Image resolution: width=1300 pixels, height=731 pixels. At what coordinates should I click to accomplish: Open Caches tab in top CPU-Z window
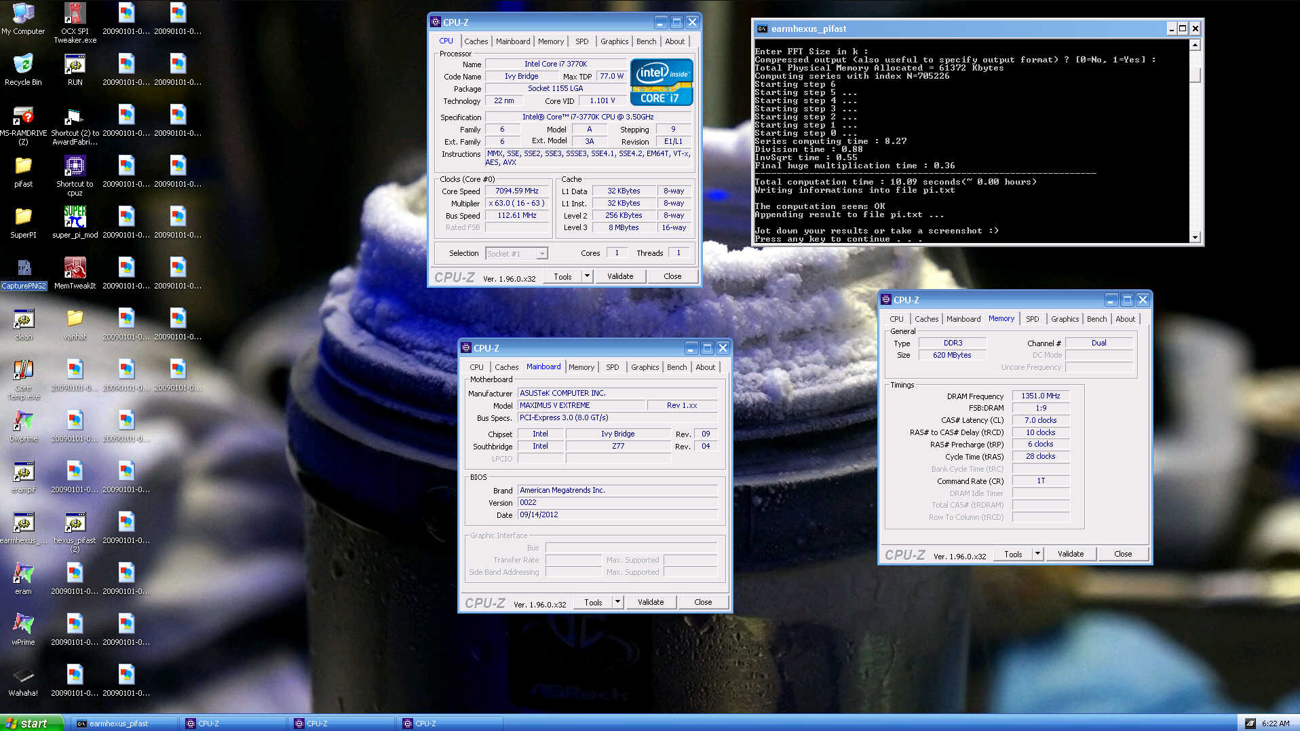(476, 41)
